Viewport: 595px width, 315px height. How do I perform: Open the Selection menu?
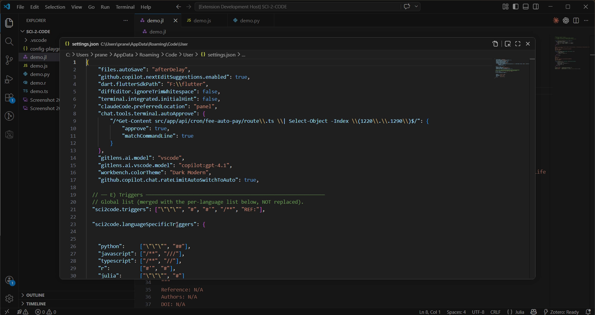pyautogui.click(x=55, y=7)
